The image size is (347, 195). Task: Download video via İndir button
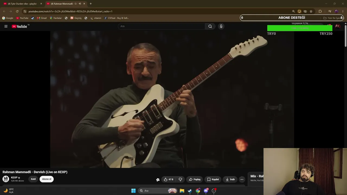[230, 179]
